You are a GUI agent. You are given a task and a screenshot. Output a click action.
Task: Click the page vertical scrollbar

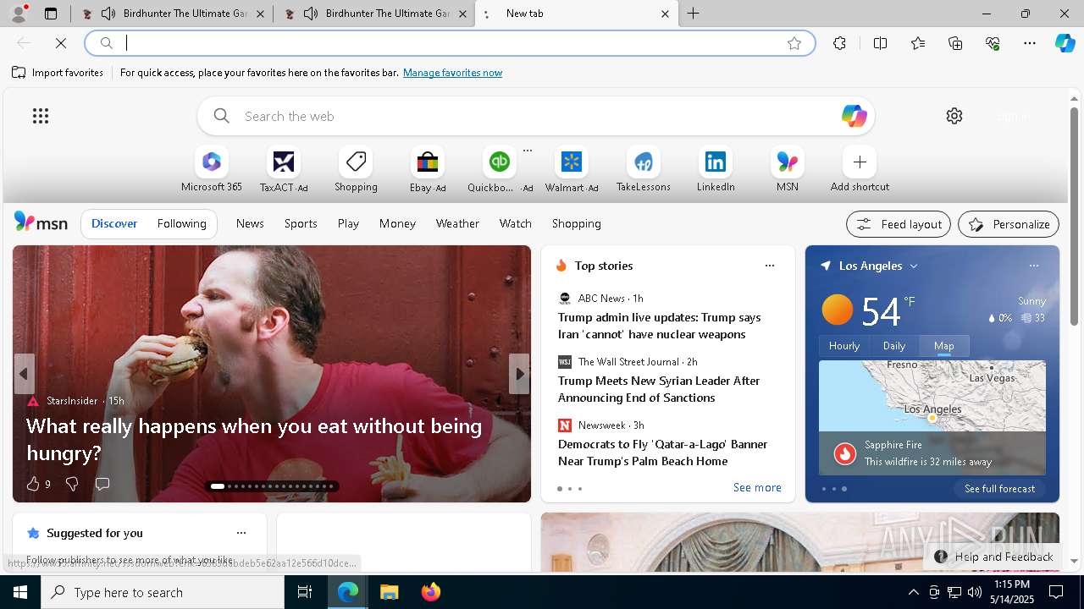[x=1074, y=217]
